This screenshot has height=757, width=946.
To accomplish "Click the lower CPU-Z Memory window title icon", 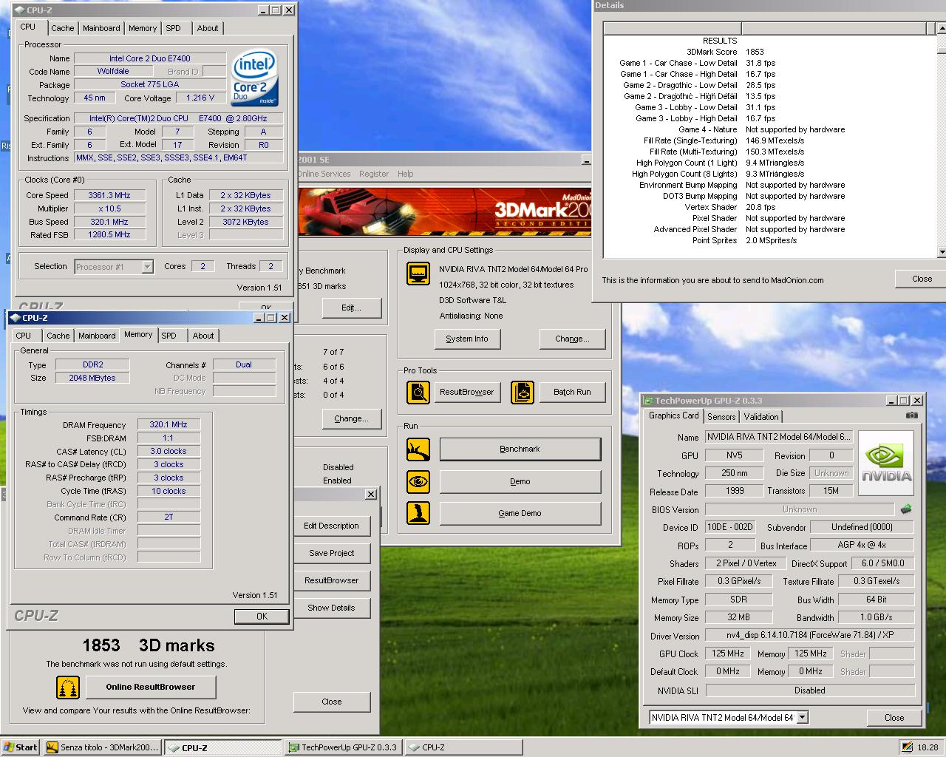I will (x=15, y=318).
